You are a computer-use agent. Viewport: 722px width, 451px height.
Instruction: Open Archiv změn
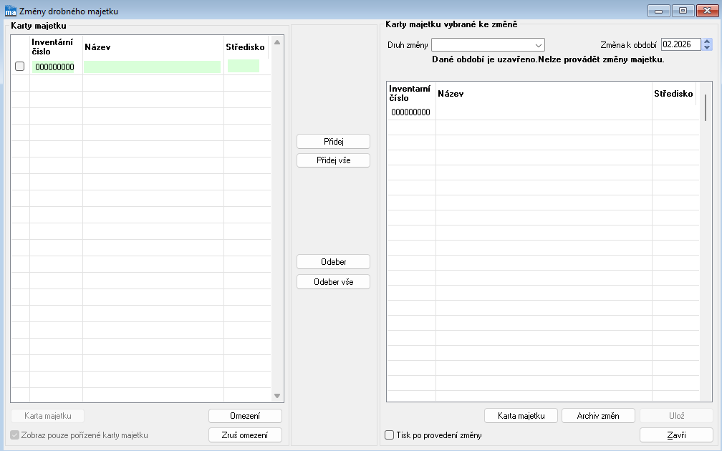[598, 416]
